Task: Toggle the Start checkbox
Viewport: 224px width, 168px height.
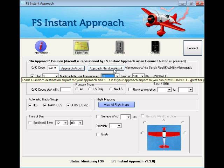Action: [32, 76]
